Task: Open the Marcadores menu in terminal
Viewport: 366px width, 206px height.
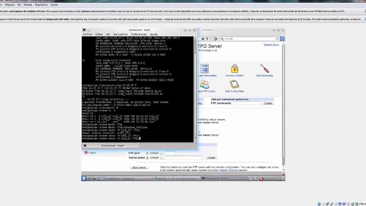Action: [120, 34]
